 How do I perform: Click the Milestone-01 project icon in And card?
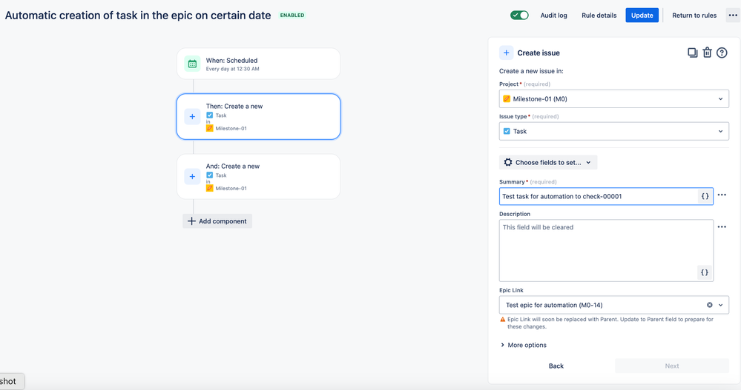click(209, 188)
